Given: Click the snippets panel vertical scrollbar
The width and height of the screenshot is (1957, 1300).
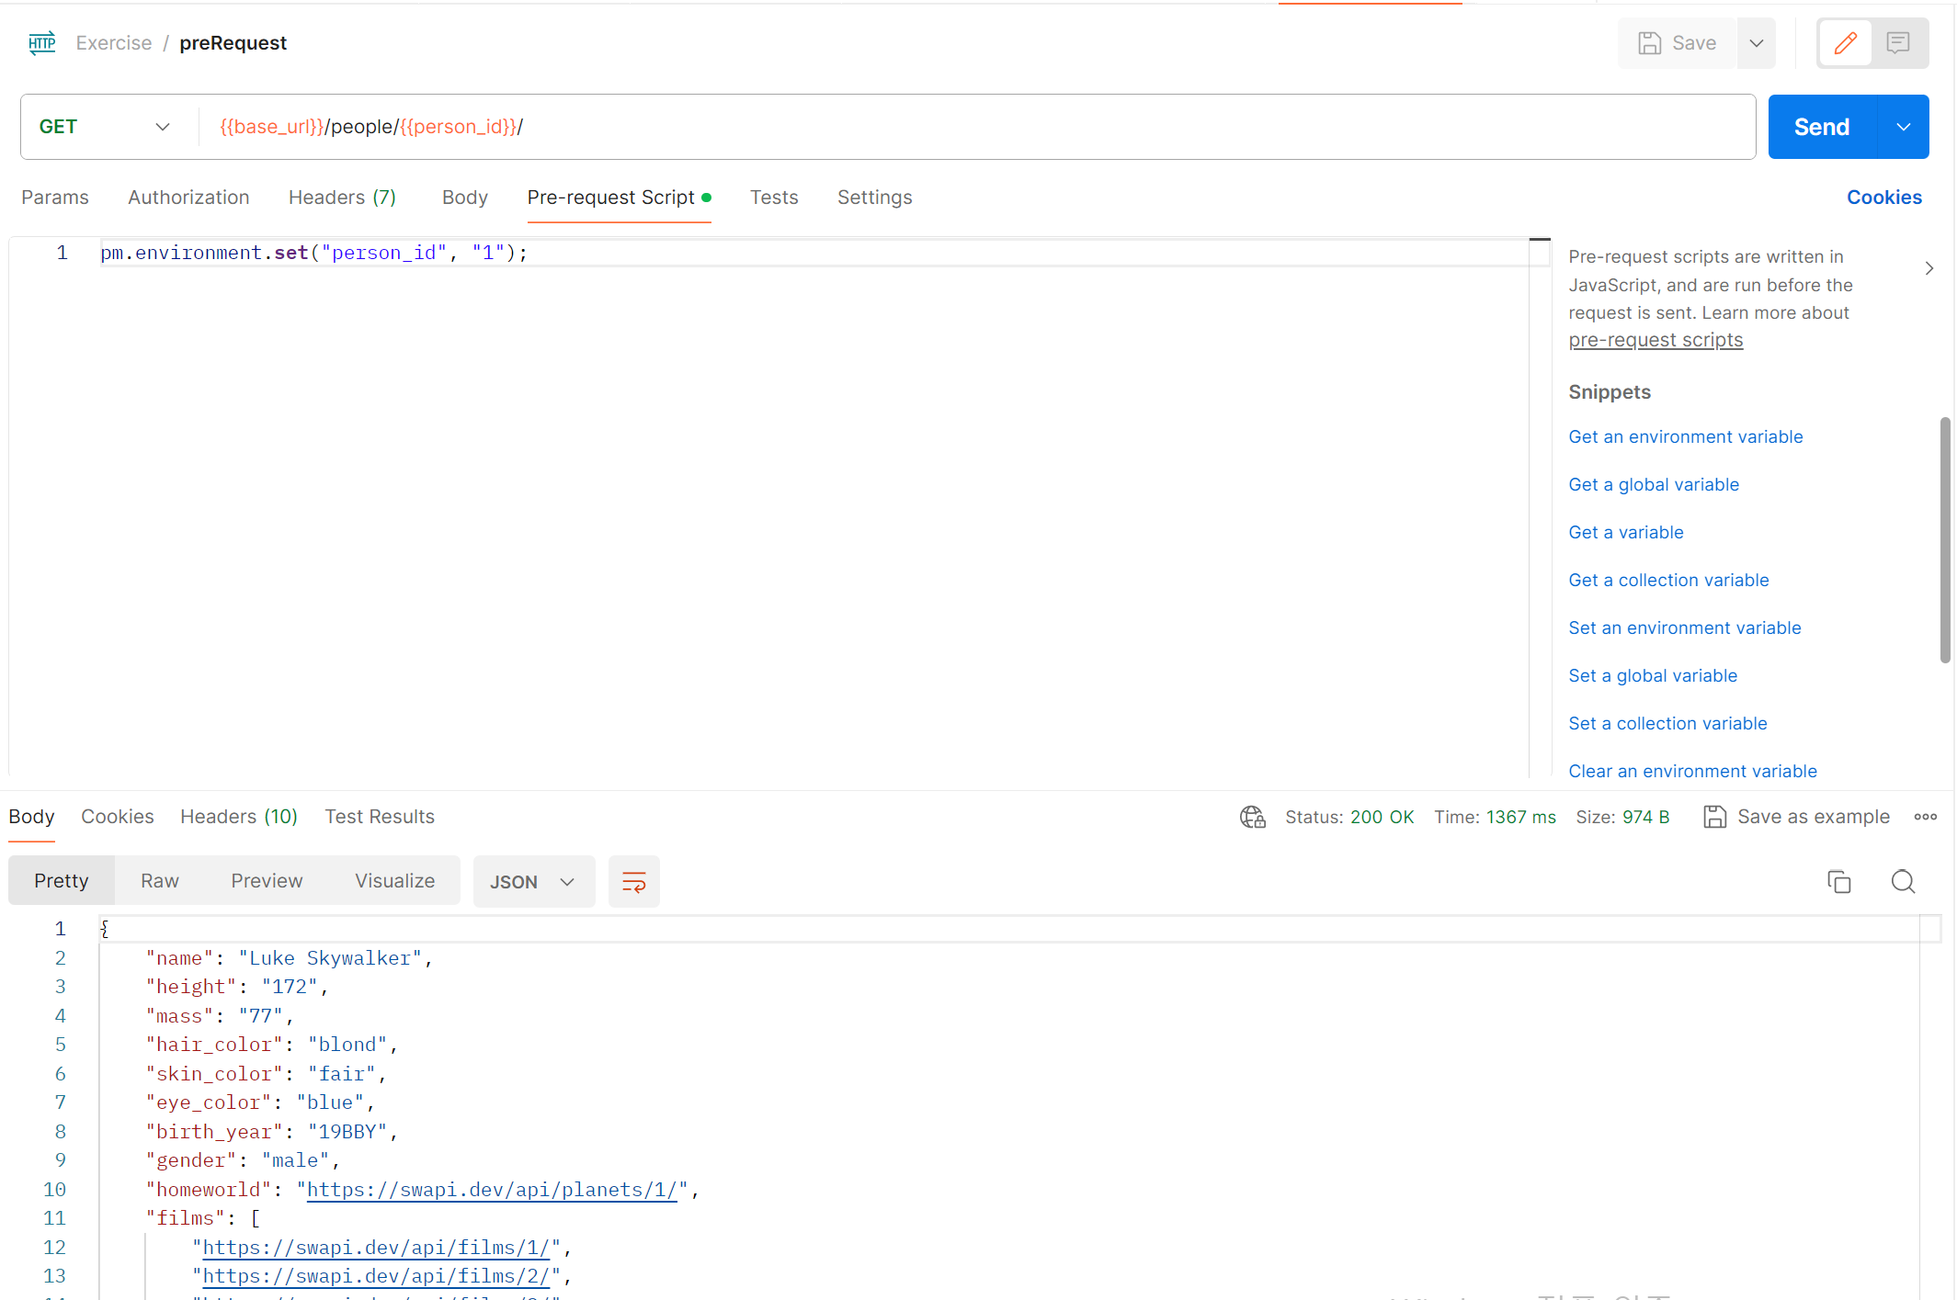Looking at the screenshot, I should click(1945, 539).
